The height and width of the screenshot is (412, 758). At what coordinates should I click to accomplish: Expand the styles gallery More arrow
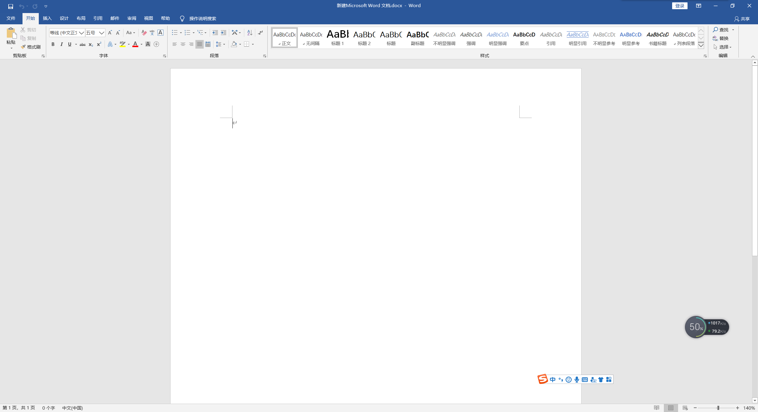pyautogui.click(x=701, y=45)
